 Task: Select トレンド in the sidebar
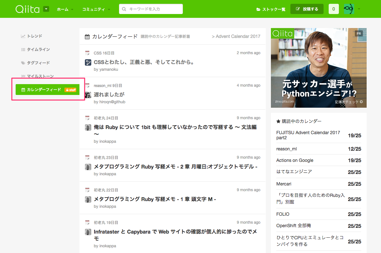[x=34, y=36]
